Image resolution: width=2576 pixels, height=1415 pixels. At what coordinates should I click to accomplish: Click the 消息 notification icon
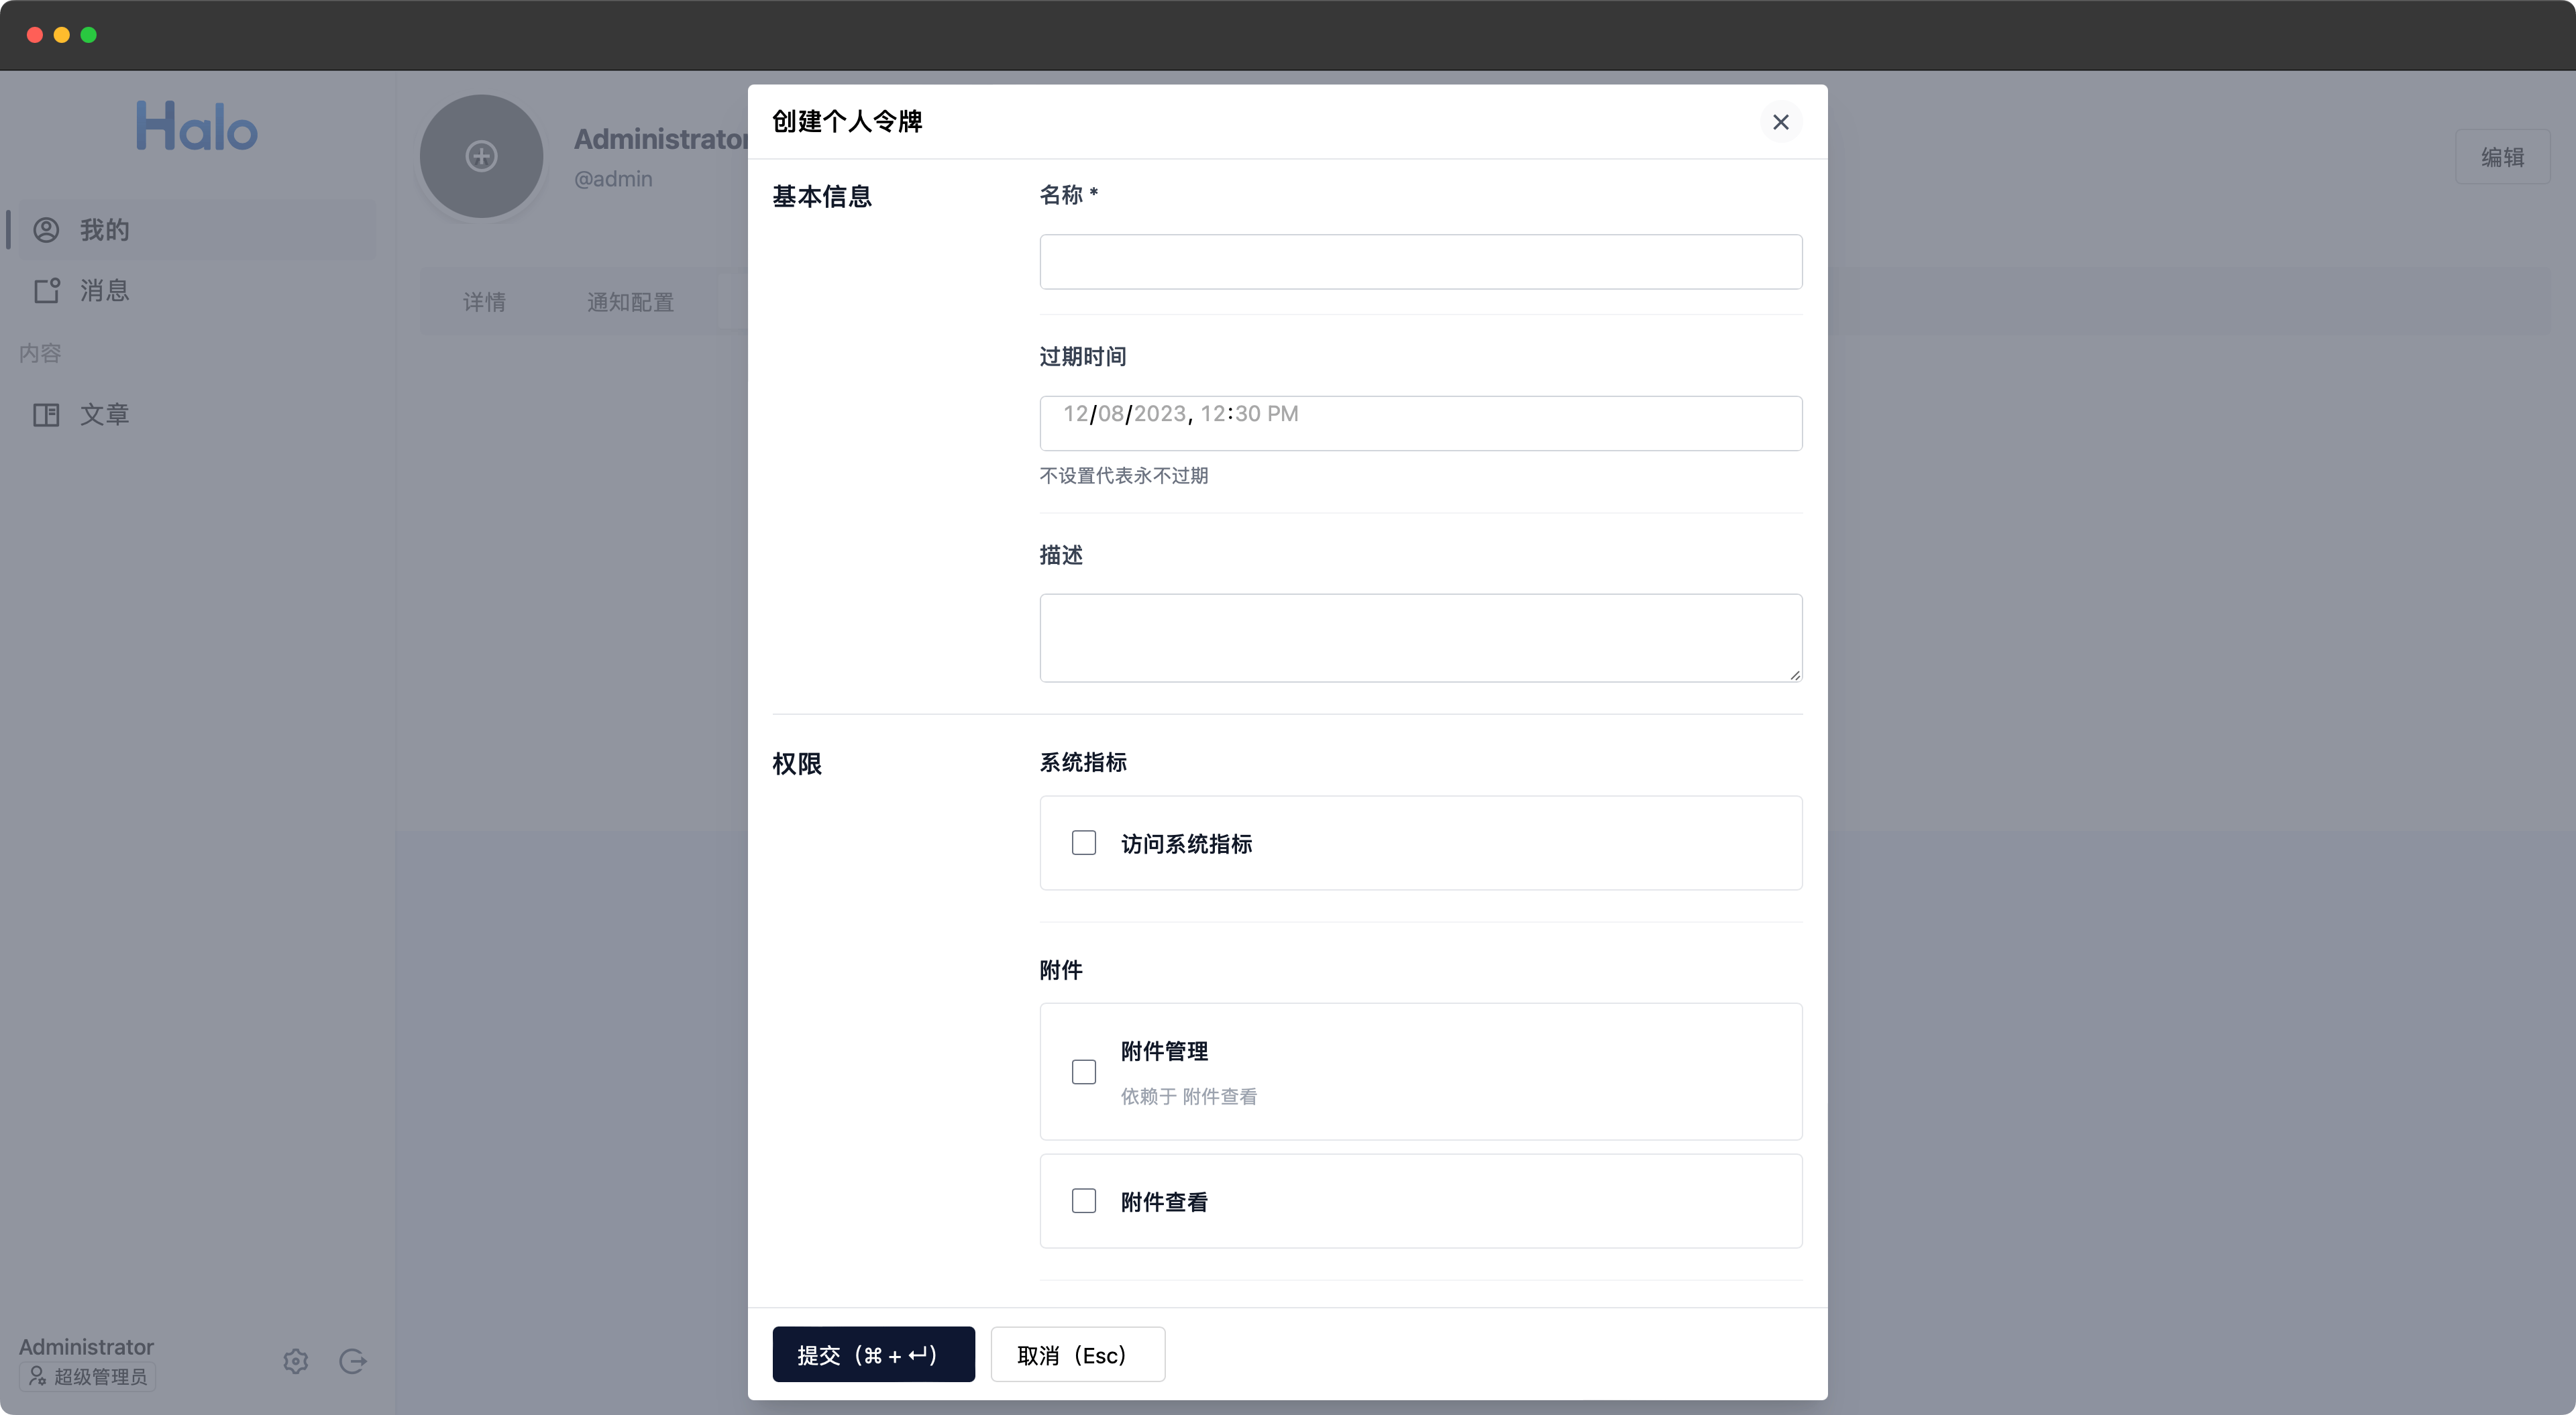pos(47,290)
